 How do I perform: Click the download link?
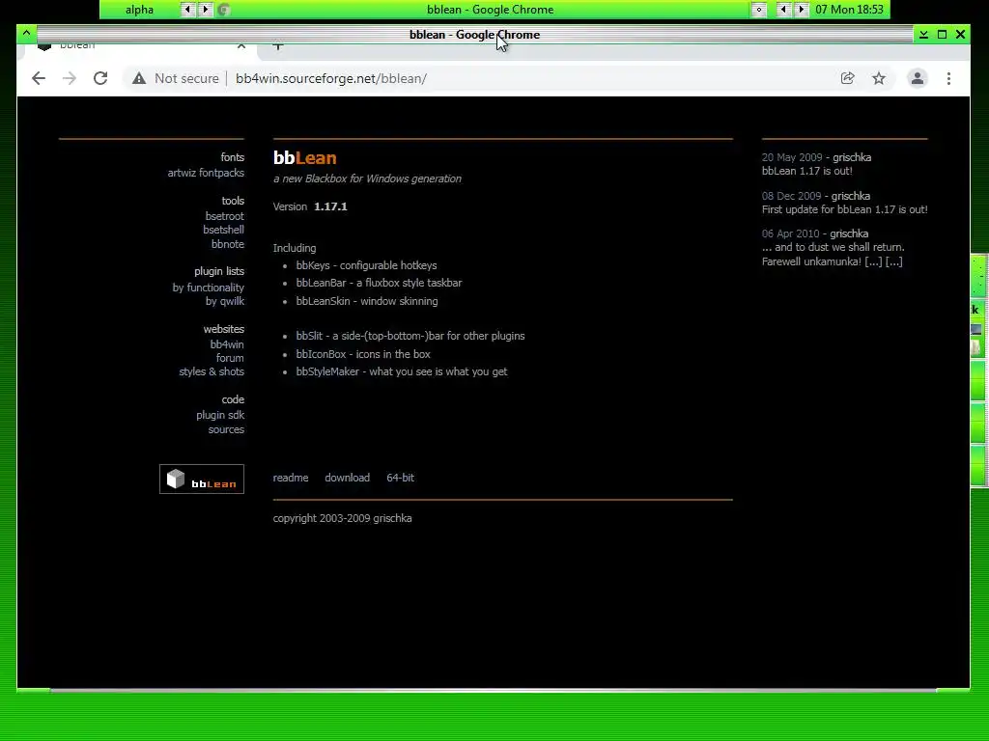point(347,478)
